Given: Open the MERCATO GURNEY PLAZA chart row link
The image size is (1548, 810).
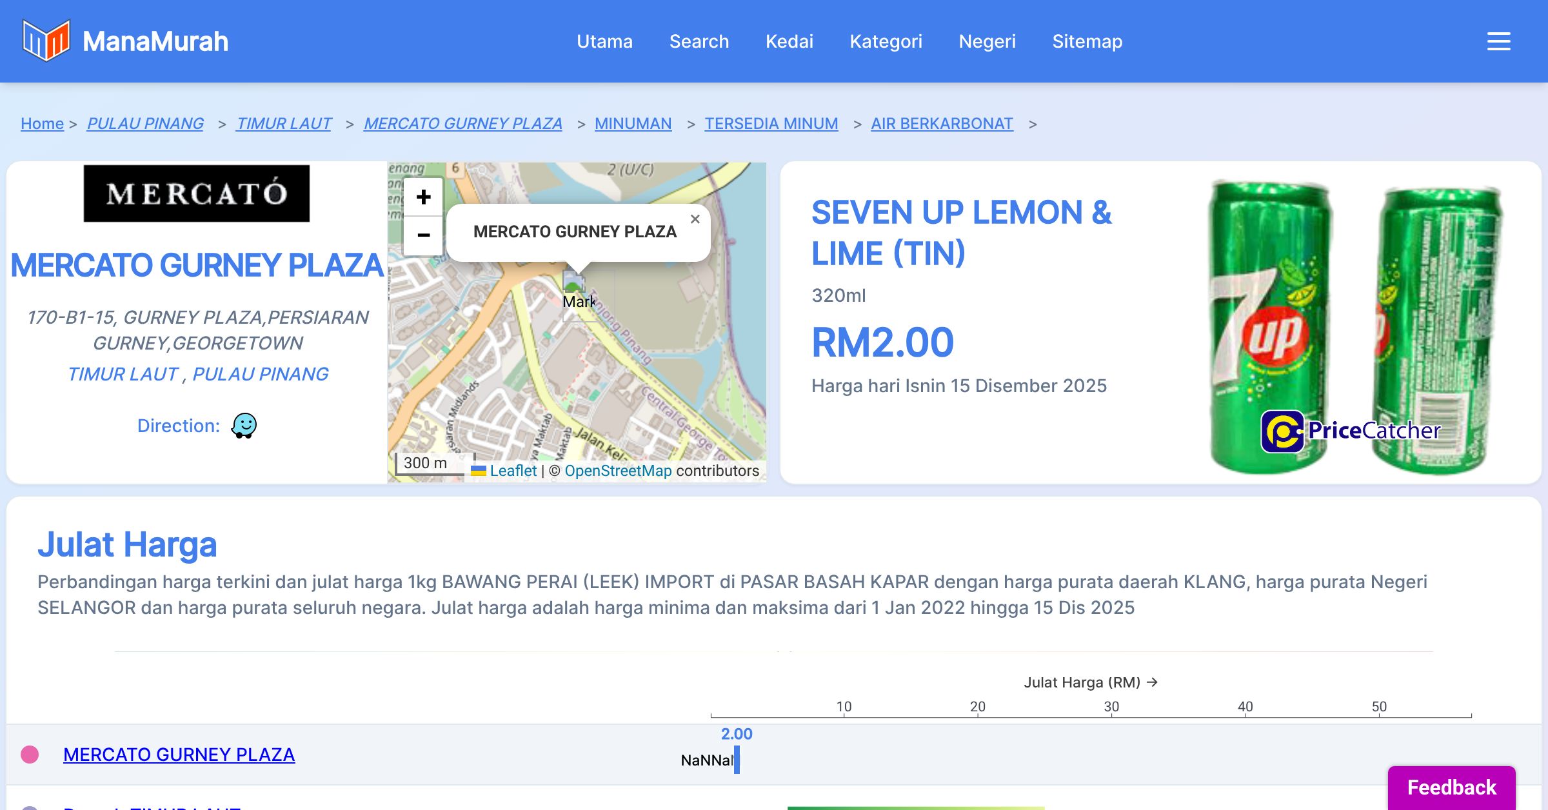Looking at the screenshot, I should click(x=179, y=755).
